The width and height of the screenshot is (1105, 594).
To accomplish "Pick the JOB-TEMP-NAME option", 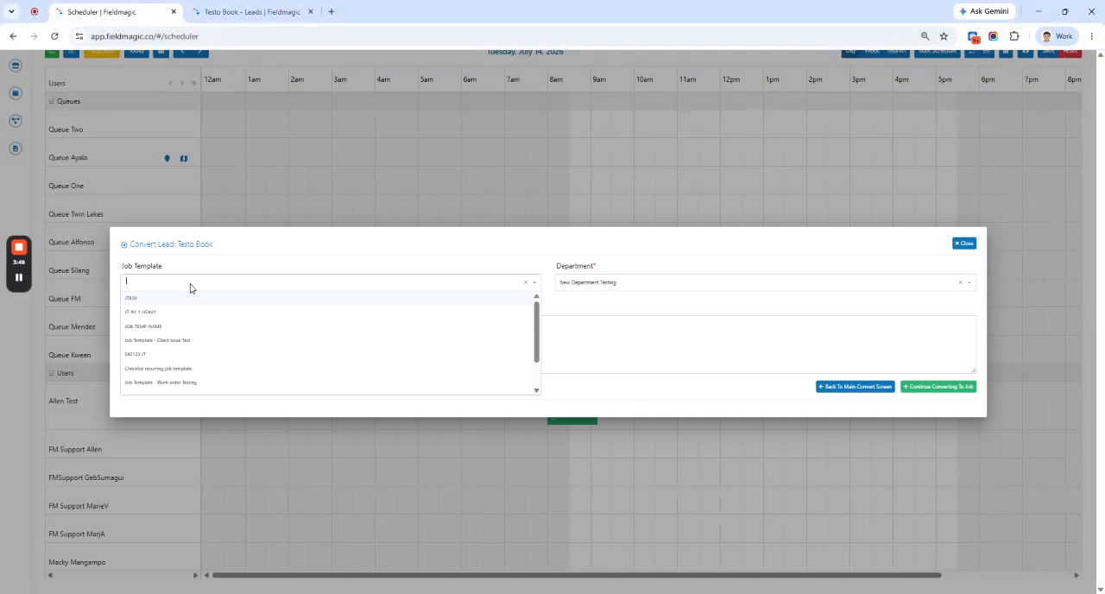I will click(x=327, y=326).
